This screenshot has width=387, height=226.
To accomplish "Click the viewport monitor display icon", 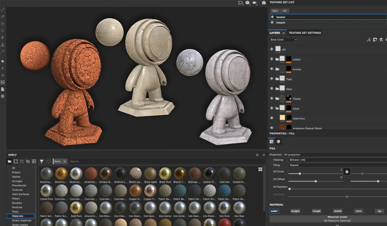I will coord(240,3).
